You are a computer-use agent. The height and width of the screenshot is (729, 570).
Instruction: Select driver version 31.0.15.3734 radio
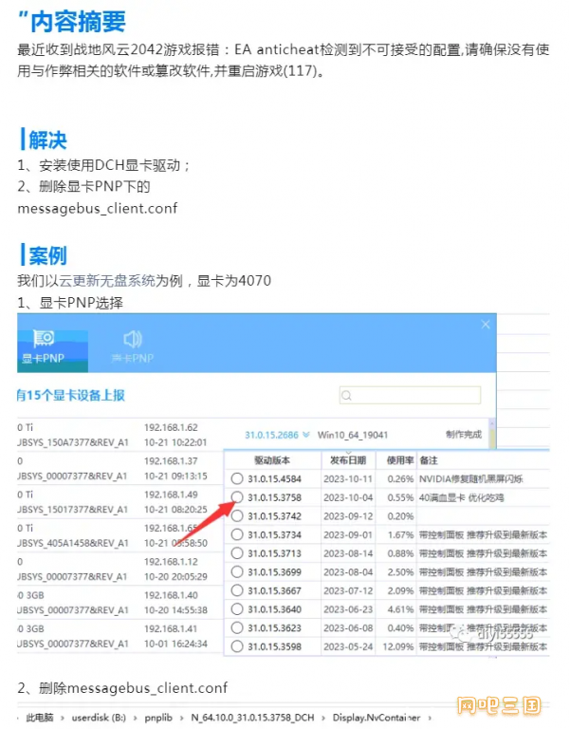pyautogui.click(x=237, y=534)
